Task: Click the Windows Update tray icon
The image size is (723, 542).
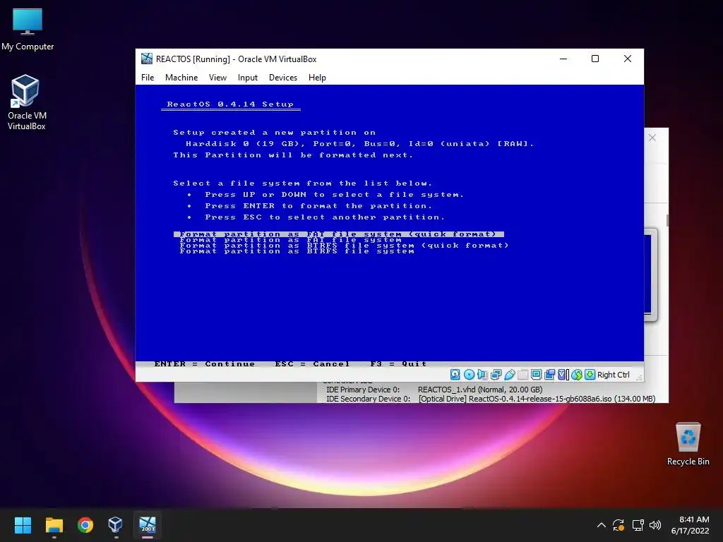Action: pyautogui.click(x=619, y=525)
